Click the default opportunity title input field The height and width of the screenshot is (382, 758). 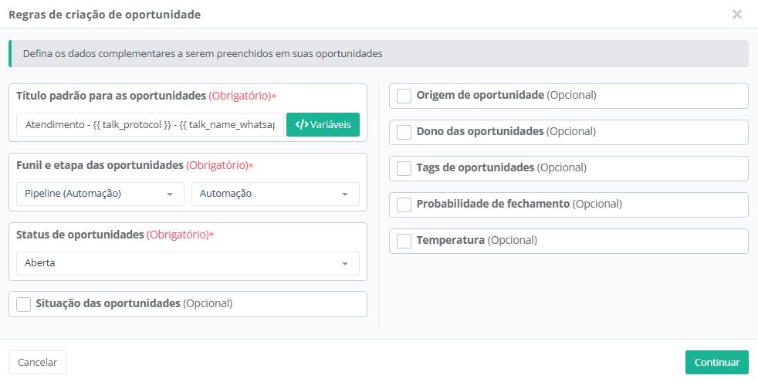coord(150,125)
